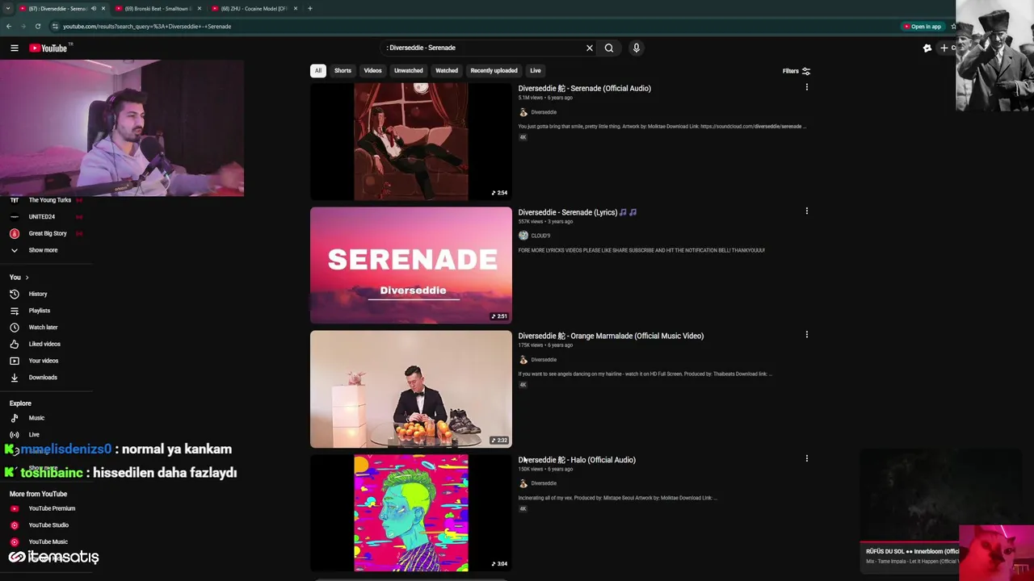Open the YouTube Create plus button
This screenshot has height=581, width=1034.
click(944, 48)
